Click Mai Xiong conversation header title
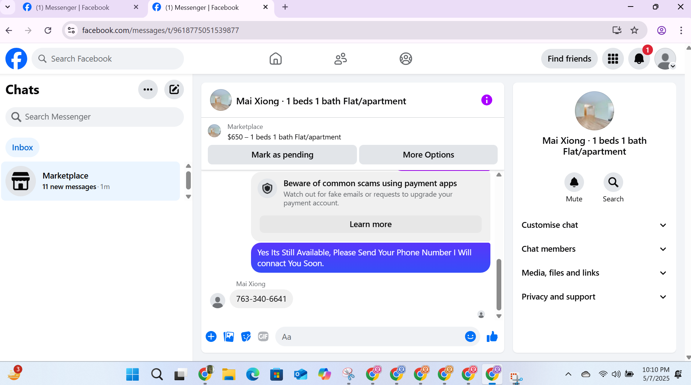This screenshot has width=691, height=385. pyautogui.click(x=321, y=101)
